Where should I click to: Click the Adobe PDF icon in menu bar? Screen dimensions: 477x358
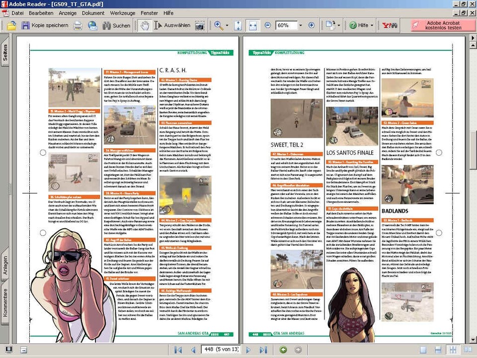pyautogui.click(x=5, y=13)
